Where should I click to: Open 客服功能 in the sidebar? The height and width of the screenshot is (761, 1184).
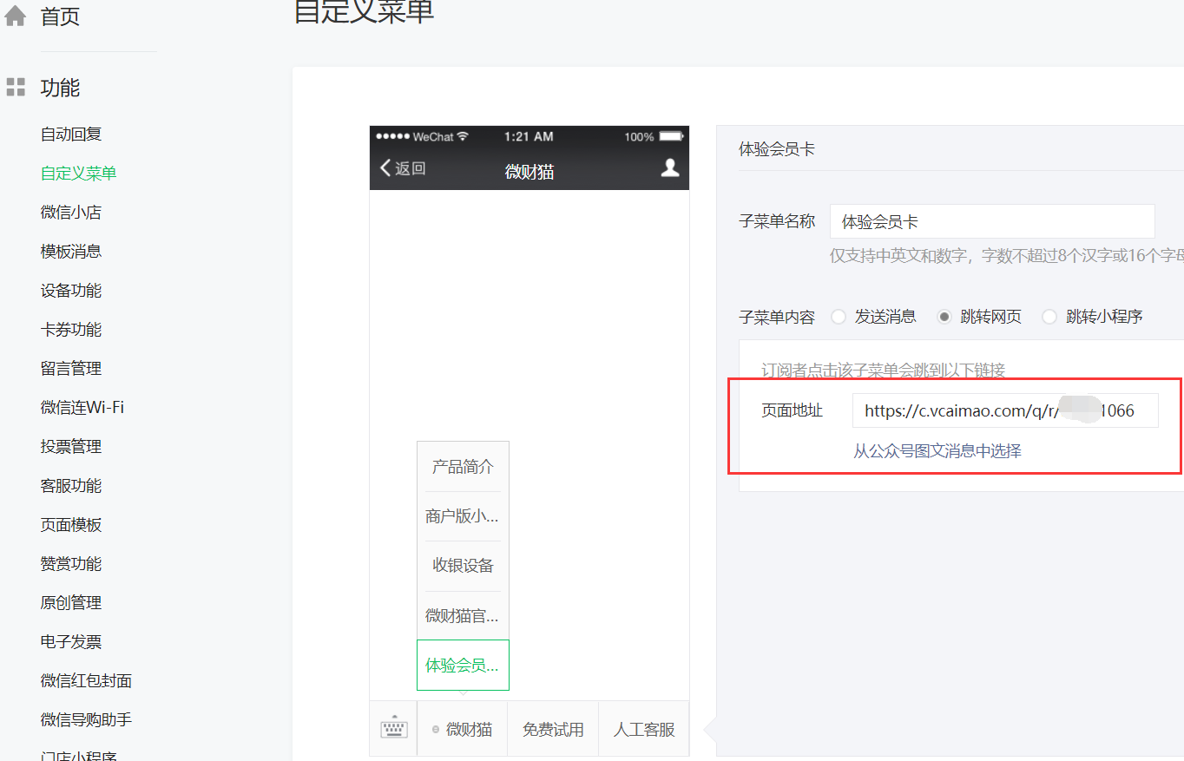71,486
